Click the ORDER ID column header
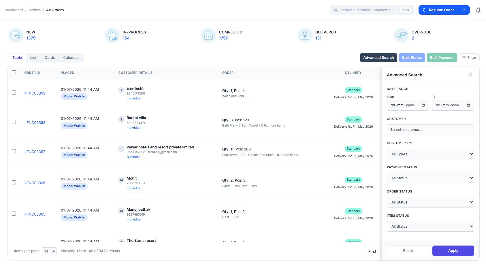 pyautogui.click(x=32, y=73)
